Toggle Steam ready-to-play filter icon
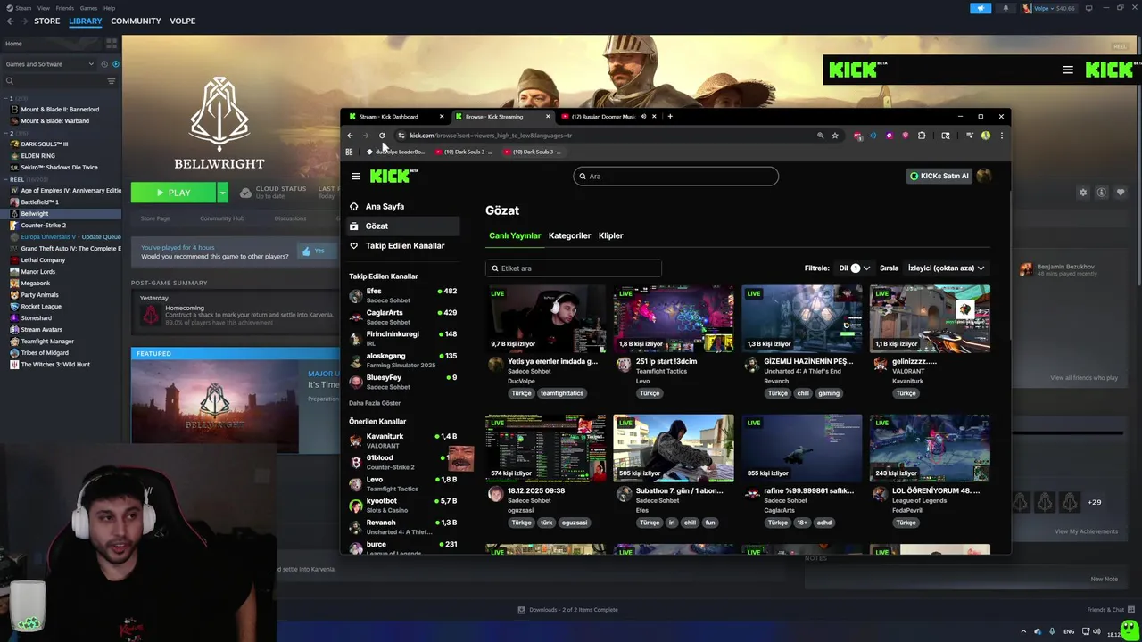This screenshot has height=642, width=1142. point(116,64)
